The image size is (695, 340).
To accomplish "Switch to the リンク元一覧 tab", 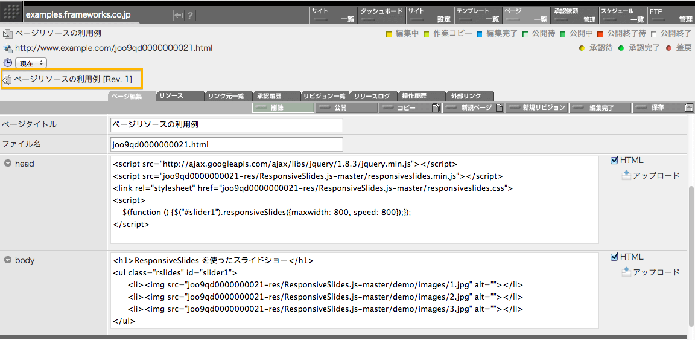I will [228, 96].
